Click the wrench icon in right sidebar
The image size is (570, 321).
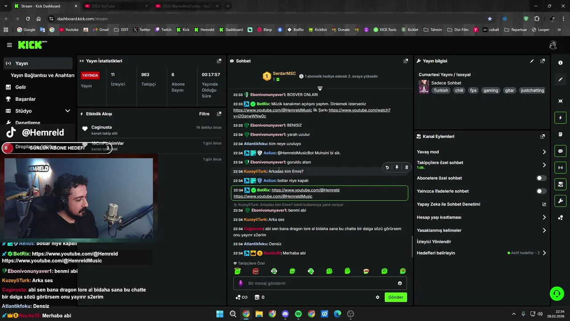click(560, 201)
